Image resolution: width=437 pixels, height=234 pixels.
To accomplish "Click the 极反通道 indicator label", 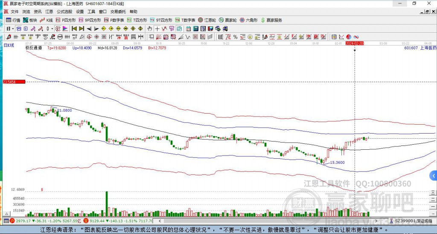I will [34, 48].
